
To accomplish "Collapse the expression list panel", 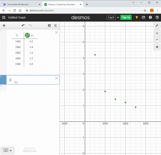I will [55, 25].
